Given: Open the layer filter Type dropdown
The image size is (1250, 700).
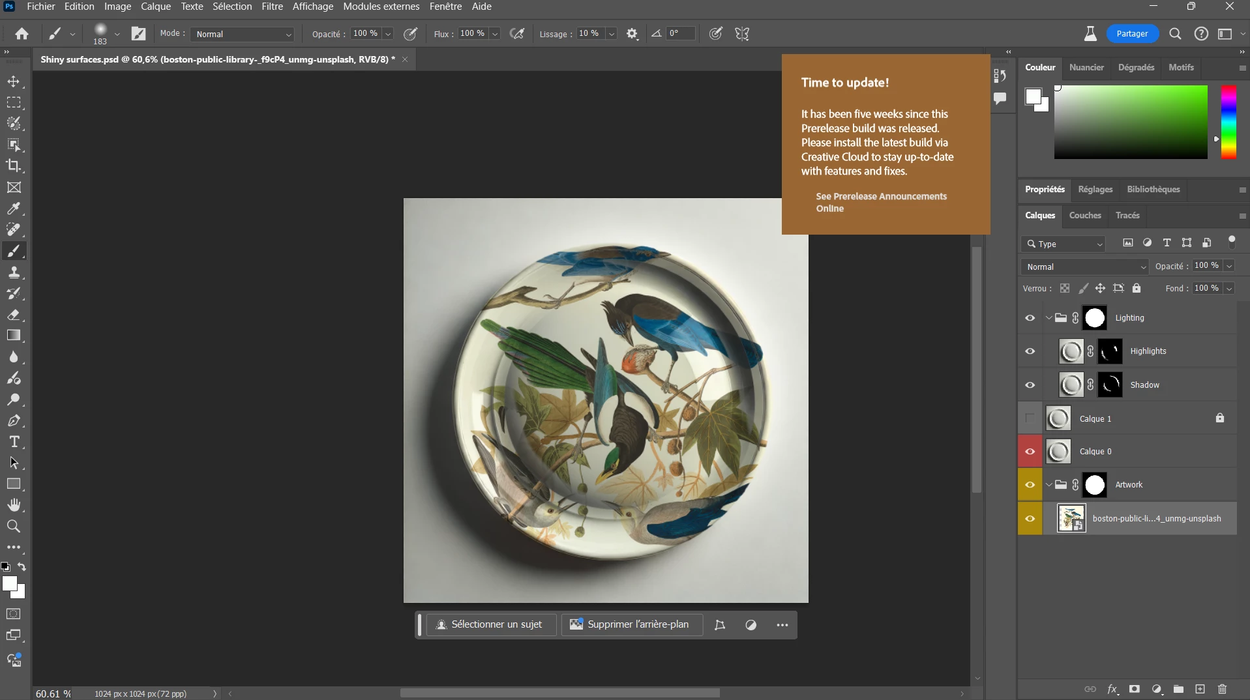Looking at the screenshot, I should pos(1064,244).
